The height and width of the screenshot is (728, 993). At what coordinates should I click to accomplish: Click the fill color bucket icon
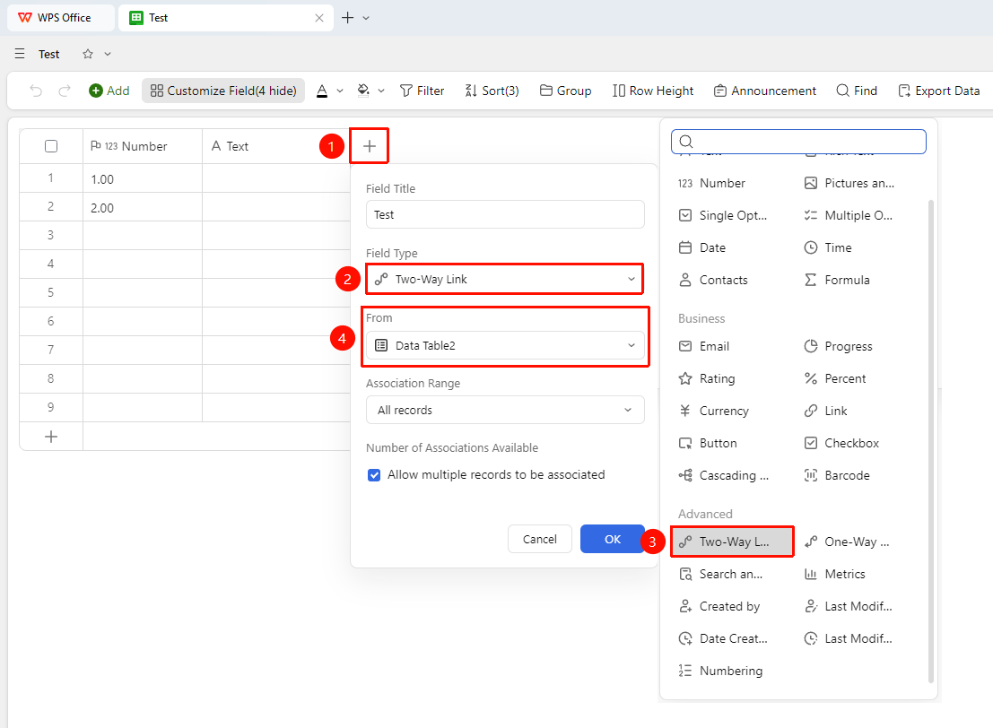tap(363, 91)
